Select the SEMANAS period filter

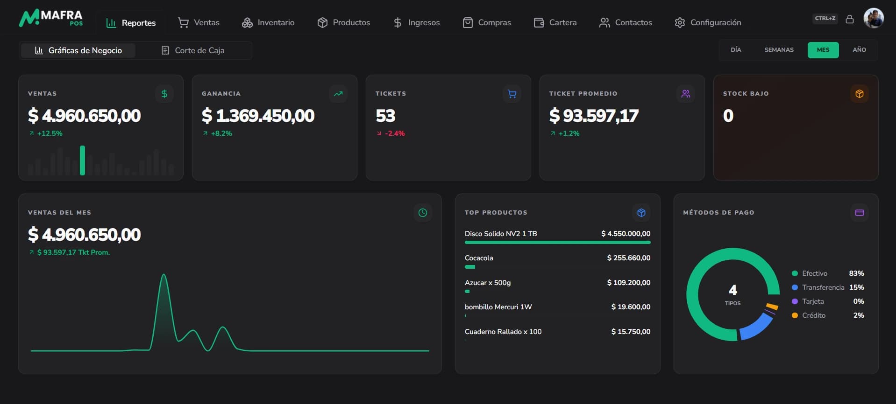[779, 50]
